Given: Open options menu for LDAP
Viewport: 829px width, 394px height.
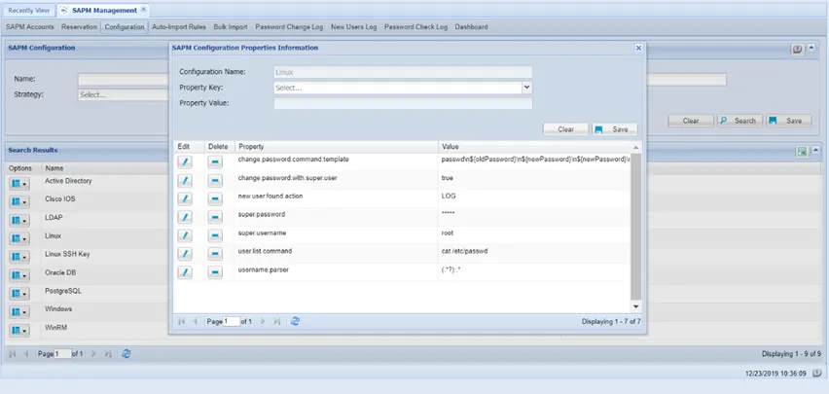Looking at the screenshot, I should 19,221.
